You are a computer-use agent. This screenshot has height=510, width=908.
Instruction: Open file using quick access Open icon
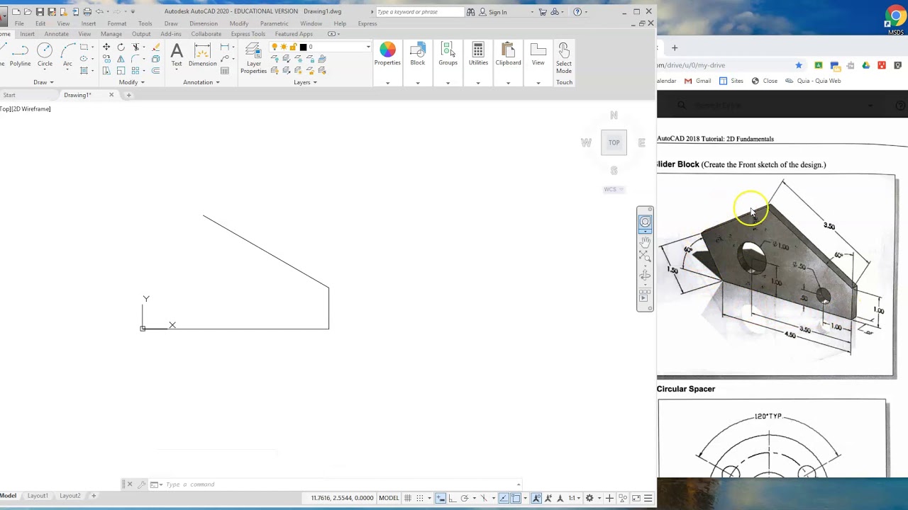coord(28,11)
